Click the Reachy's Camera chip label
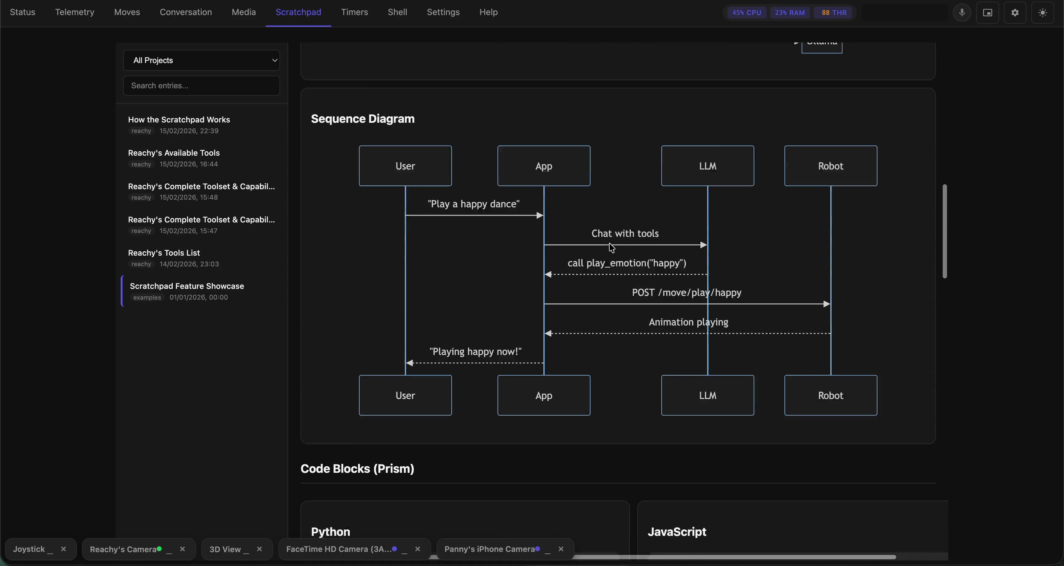Viewport: 1064px width, 566px height. pos(123,549)
